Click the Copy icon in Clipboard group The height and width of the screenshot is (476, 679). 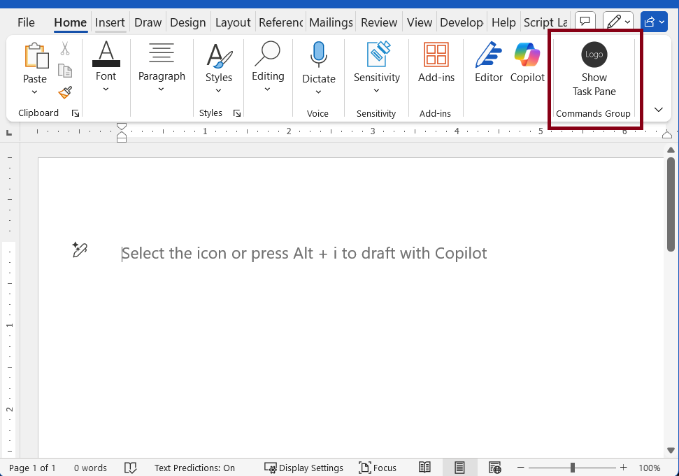tap(64, 71)
